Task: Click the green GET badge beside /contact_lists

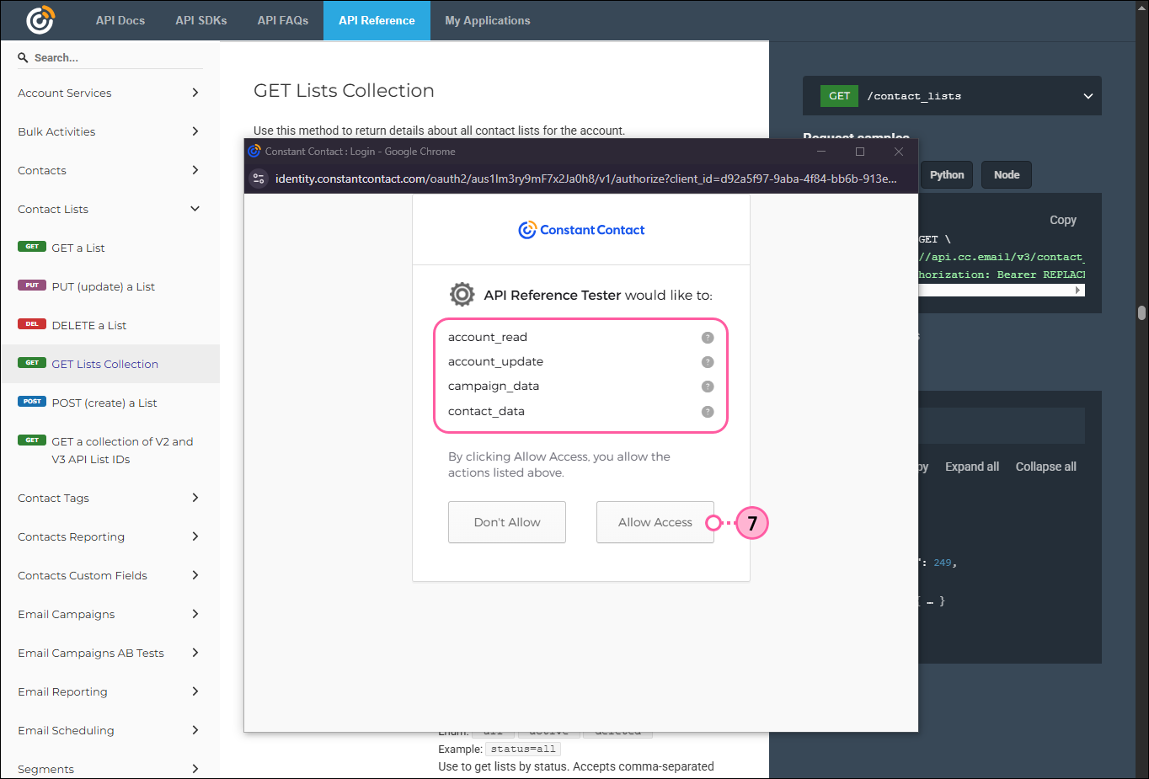Action: [x=839, y=96]
